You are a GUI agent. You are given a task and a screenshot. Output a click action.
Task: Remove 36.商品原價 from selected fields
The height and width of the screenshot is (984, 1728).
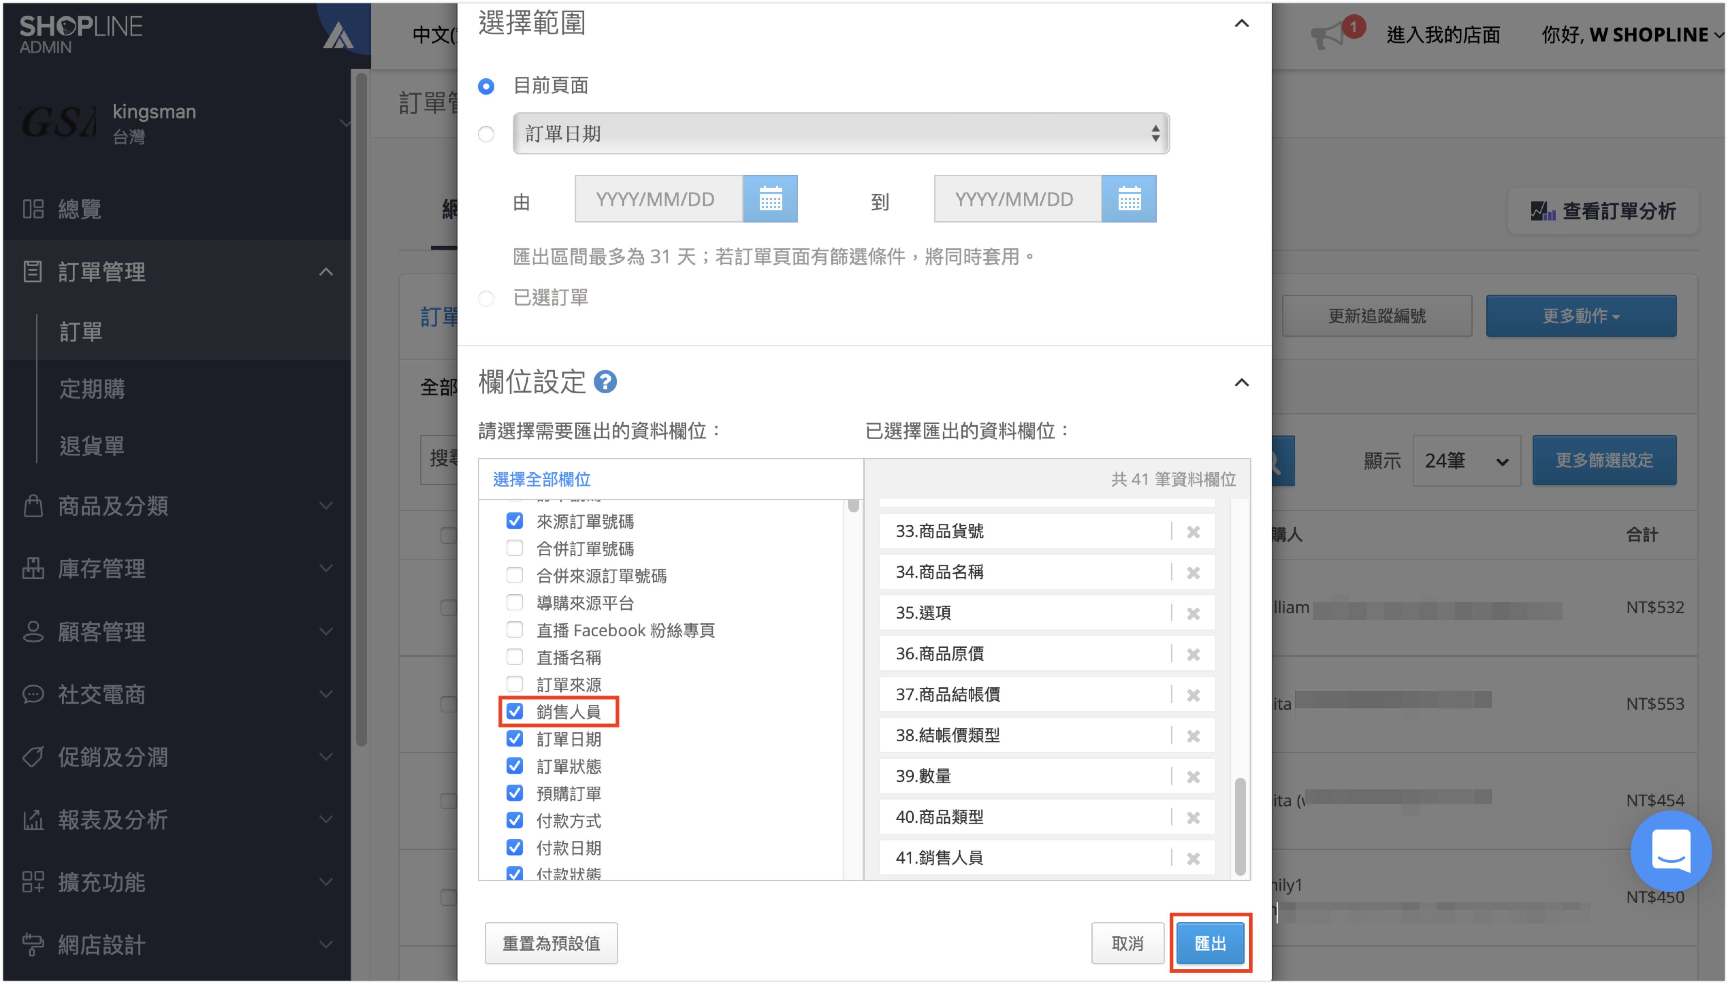(x=1193, y=654)
